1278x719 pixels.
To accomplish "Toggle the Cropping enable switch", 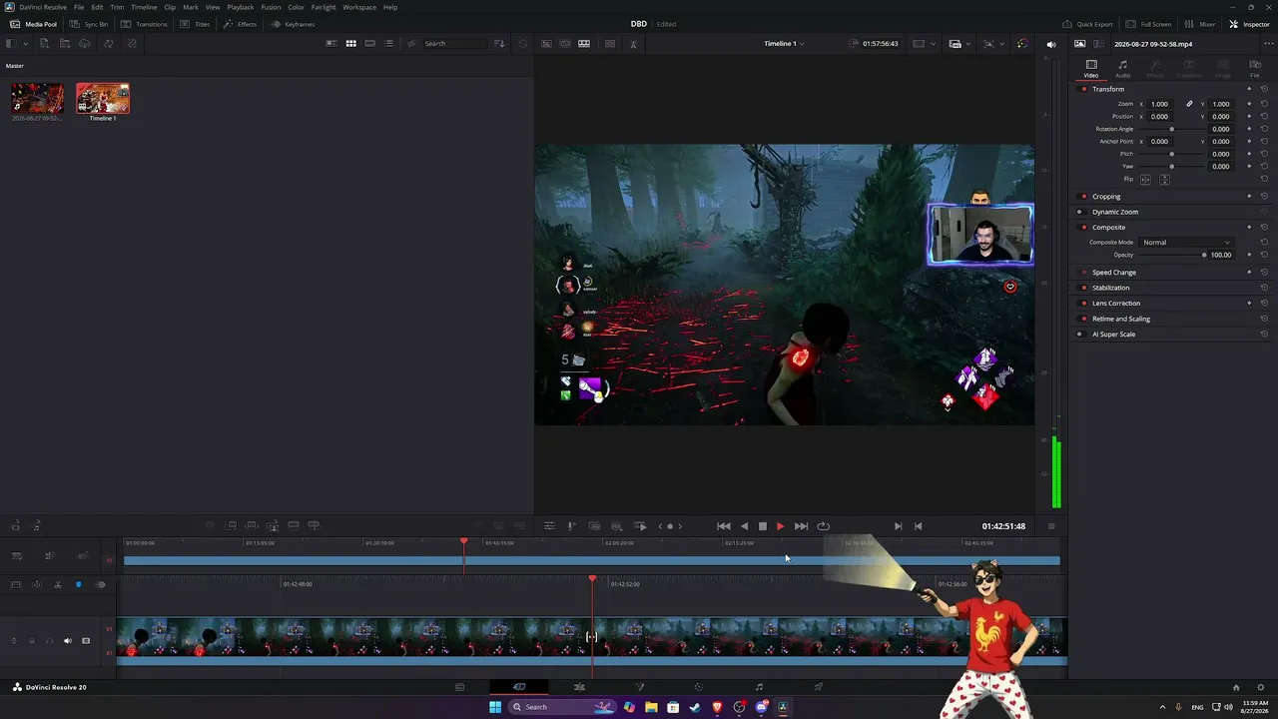I will tap(1083, 197).
